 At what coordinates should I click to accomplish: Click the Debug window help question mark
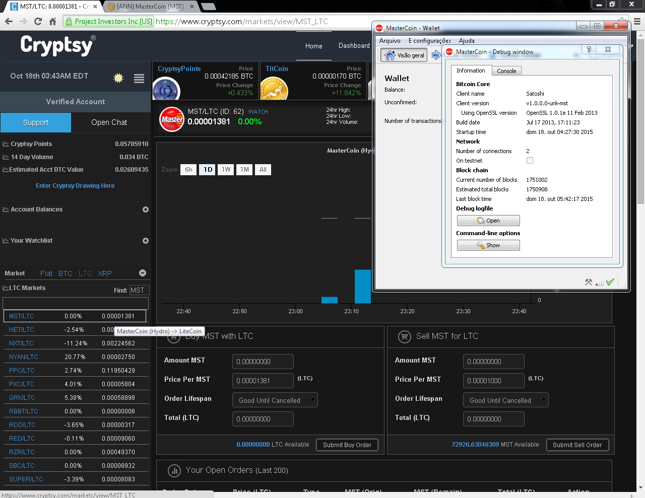point(589,49)
